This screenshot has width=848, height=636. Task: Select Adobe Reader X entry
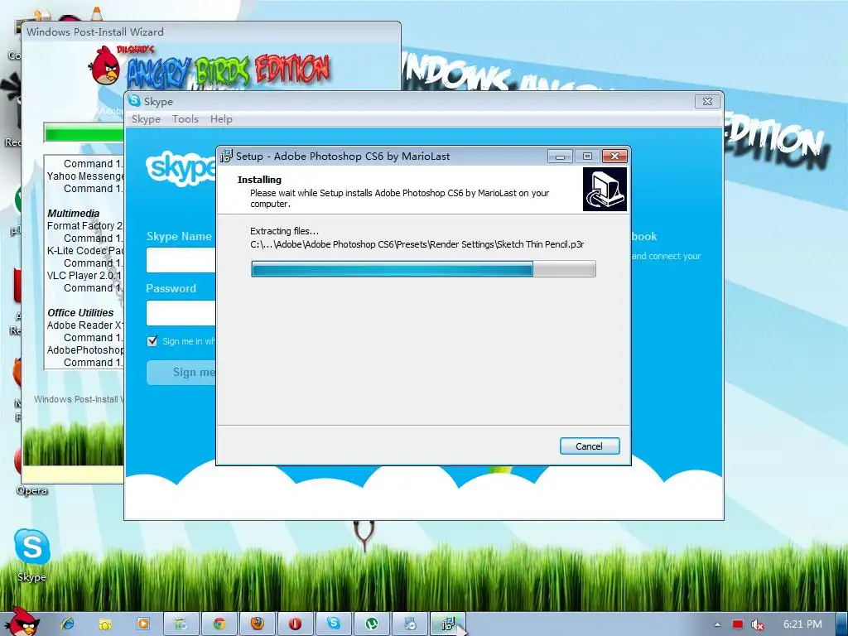click(x=85, y=325)
